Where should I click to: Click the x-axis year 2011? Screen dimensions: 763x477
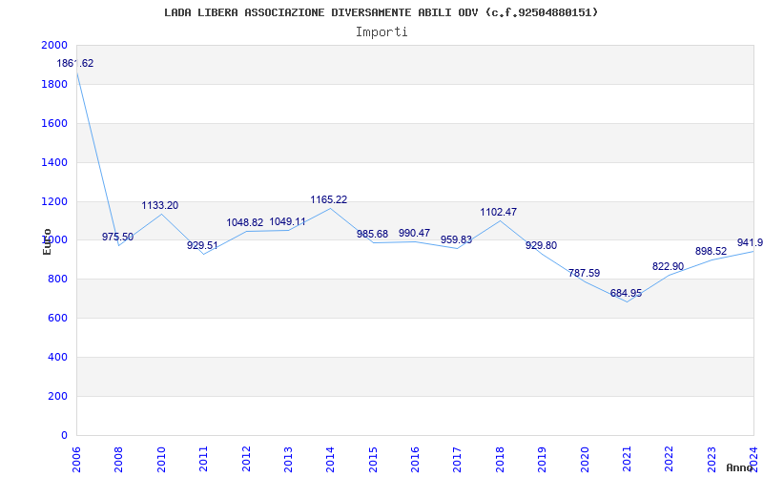point(203,460)
